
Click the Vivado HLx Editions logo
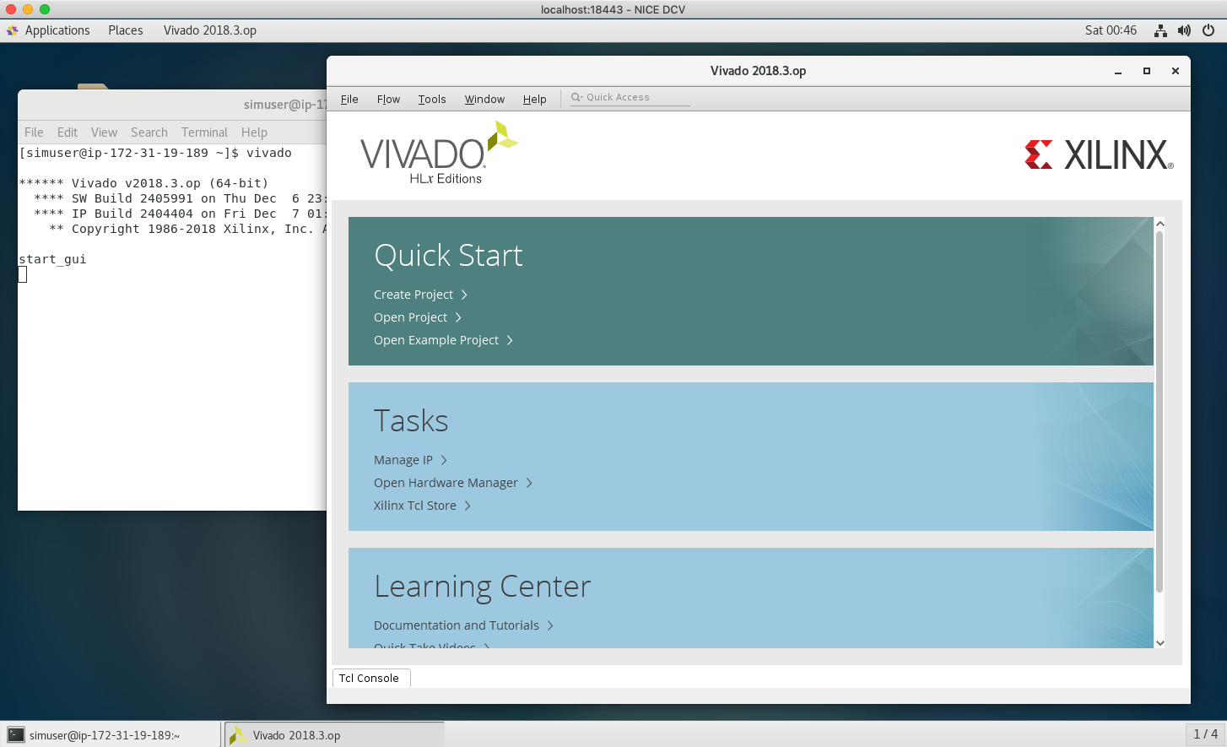439,153
